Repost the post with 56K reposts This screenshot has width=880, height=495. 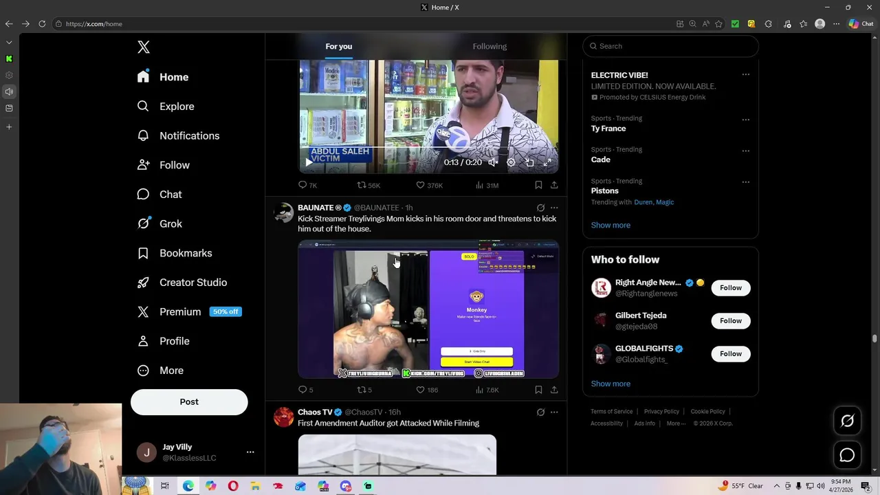pyautogui.click(x=368, y=185)
